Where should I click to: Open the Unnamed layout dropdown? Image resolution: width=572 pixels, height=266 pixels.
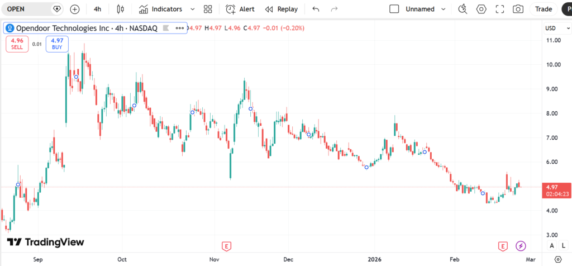tap(444, 9)
